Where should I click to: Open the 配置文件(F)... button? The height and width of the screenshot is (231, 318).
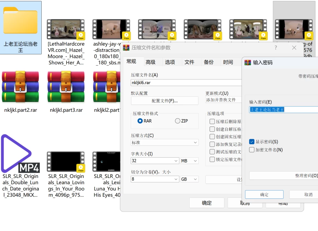[x=165, y=101]
